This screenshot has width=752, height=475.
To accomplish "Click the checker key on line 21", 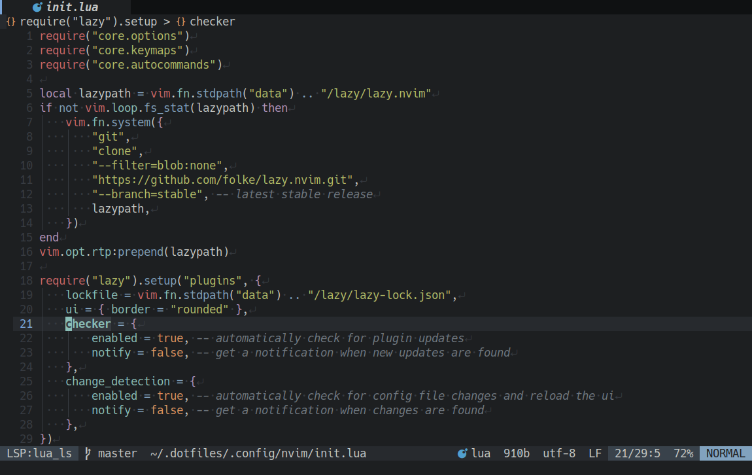I will (x=88, y=324).
